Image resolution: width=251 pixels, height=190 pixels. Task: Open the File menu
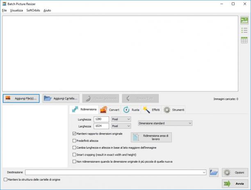pyautogui.click(x=5, y=10)
